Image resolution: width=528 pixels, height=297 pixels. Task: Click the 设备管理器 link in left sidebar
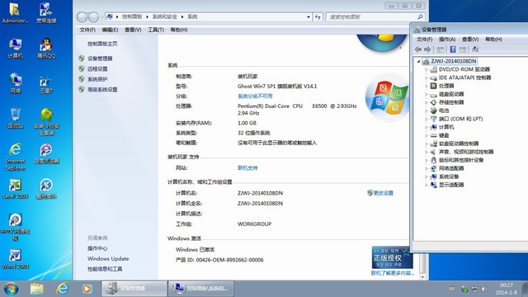click(x=100, y=59)
